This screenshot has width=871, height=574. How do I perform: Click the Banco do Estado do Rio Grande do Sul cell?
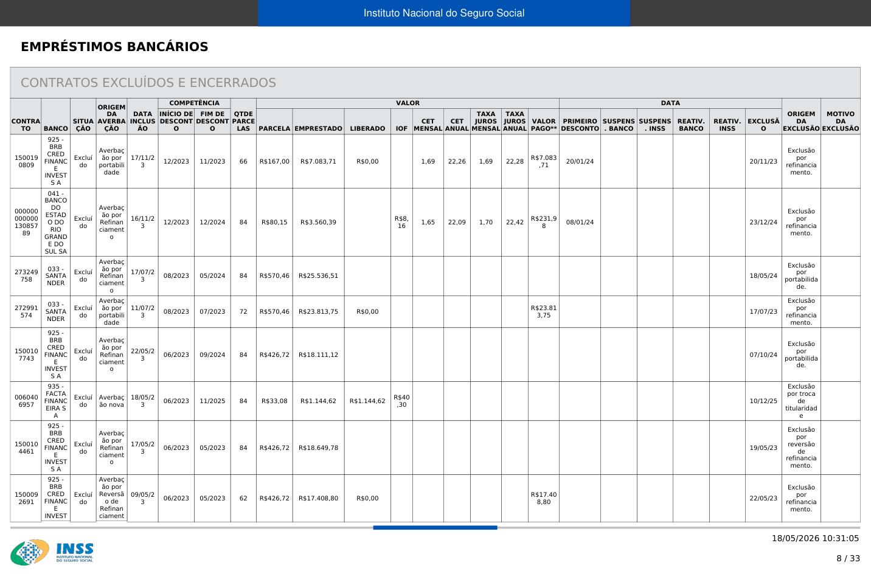(56, 222)
